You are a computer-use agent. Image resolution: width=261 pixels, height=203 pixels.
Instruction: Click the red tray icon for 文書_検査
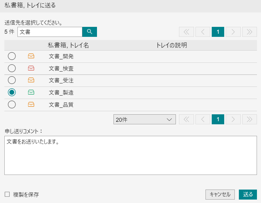coord(31,68)
